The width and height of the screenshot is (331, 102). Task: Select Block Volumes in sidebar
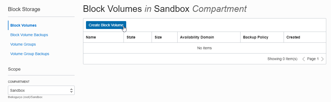(x=23, y=25)
